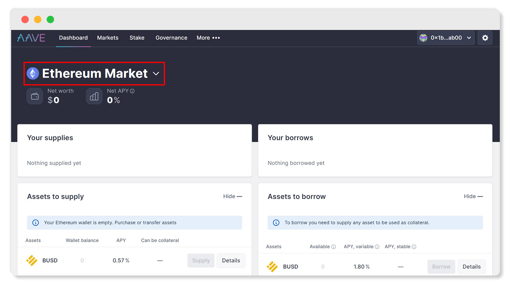Screen dimensions: 510x286
Task: Click the Net APY bar chart icon
Action: 94,96
